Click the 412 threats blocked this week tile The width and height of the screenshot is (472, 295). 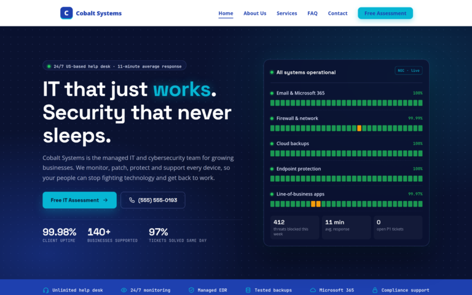point(295,227)
